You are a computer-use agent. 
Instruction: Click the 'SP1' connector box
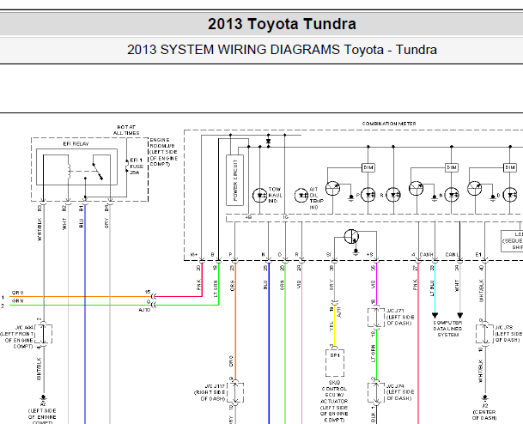click(335, 363)
